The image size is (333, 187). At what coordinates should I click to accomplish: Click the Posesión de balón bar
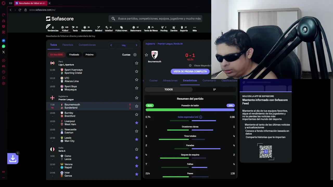190,110
